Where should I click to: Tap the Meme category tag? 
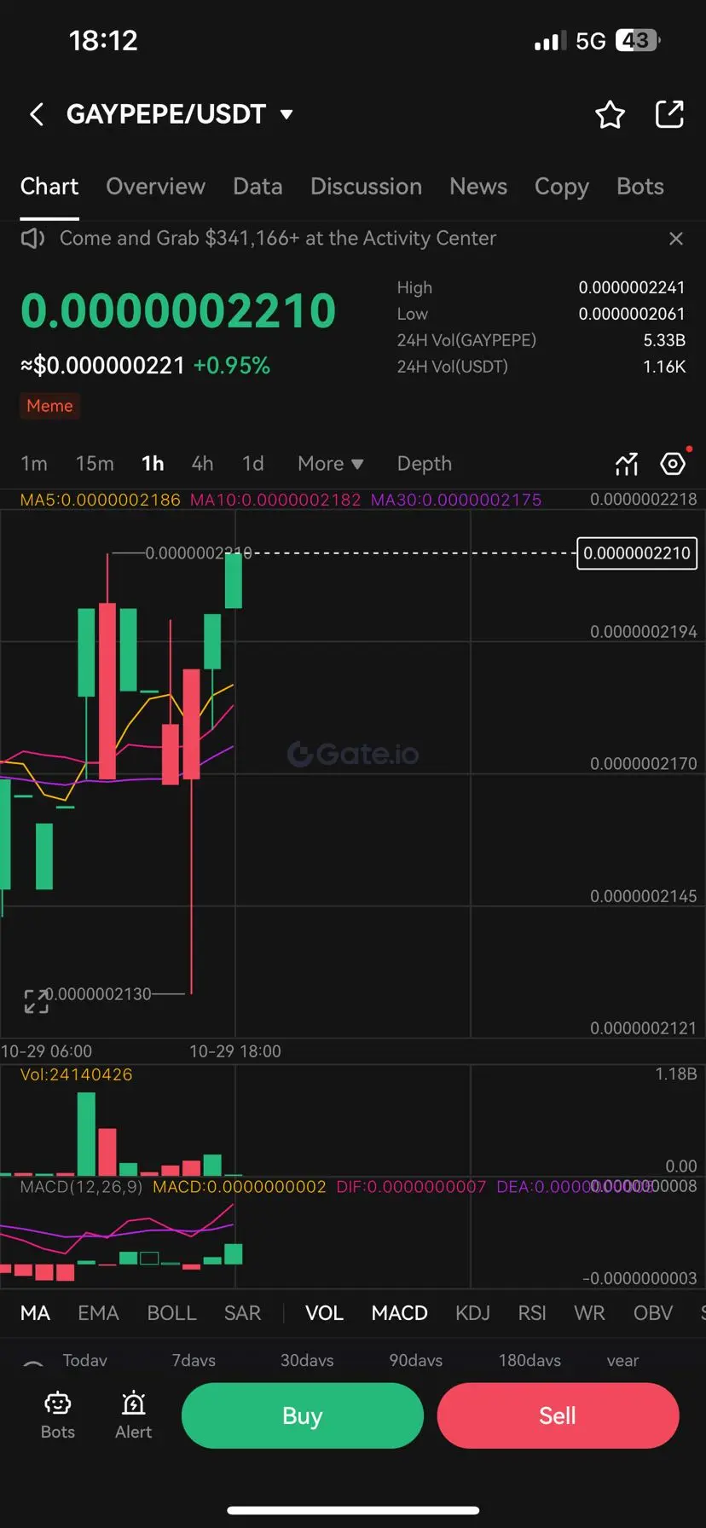click(49, 406)
